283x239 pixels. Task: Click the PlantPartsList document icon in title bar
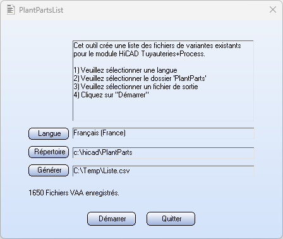click(11, 10)
